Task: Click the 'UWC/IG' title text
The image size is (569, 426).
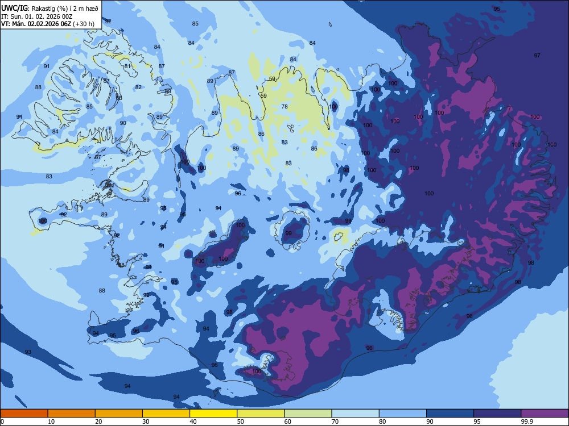Action: (15, 9)
